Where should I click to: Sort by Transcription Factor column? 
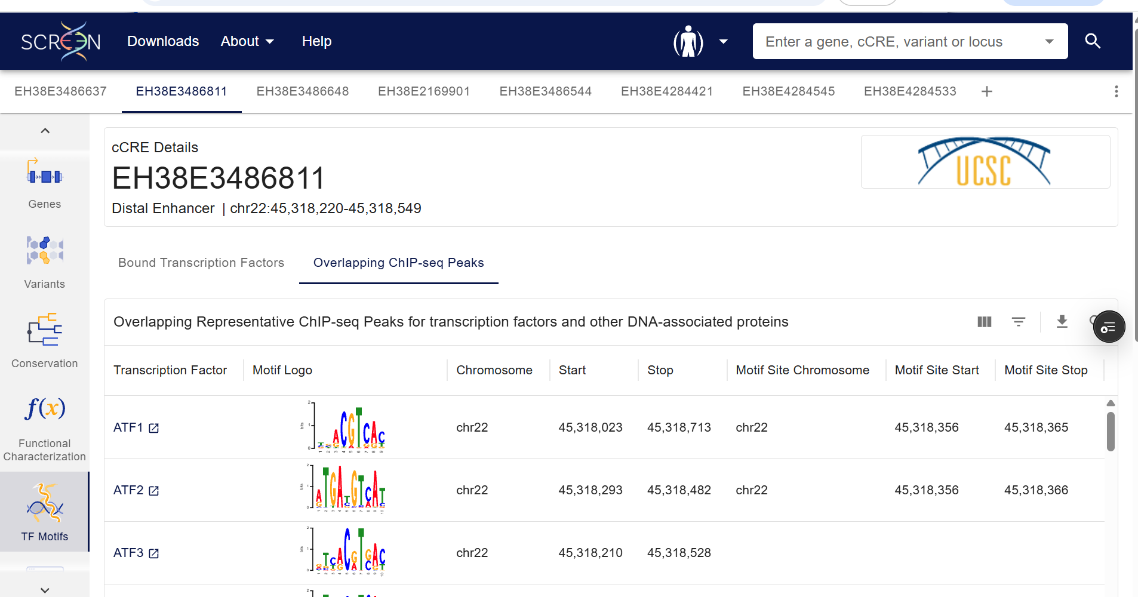(x=170, y=370)
